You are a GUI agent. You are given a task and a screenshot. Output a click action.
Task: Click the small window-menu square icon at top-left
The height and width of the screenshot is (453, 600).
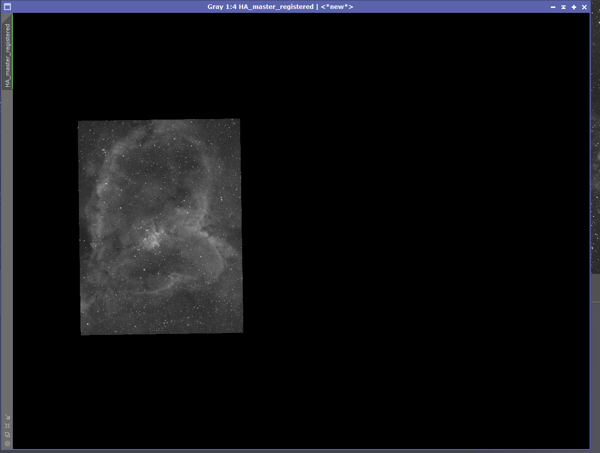pos(7,6)
